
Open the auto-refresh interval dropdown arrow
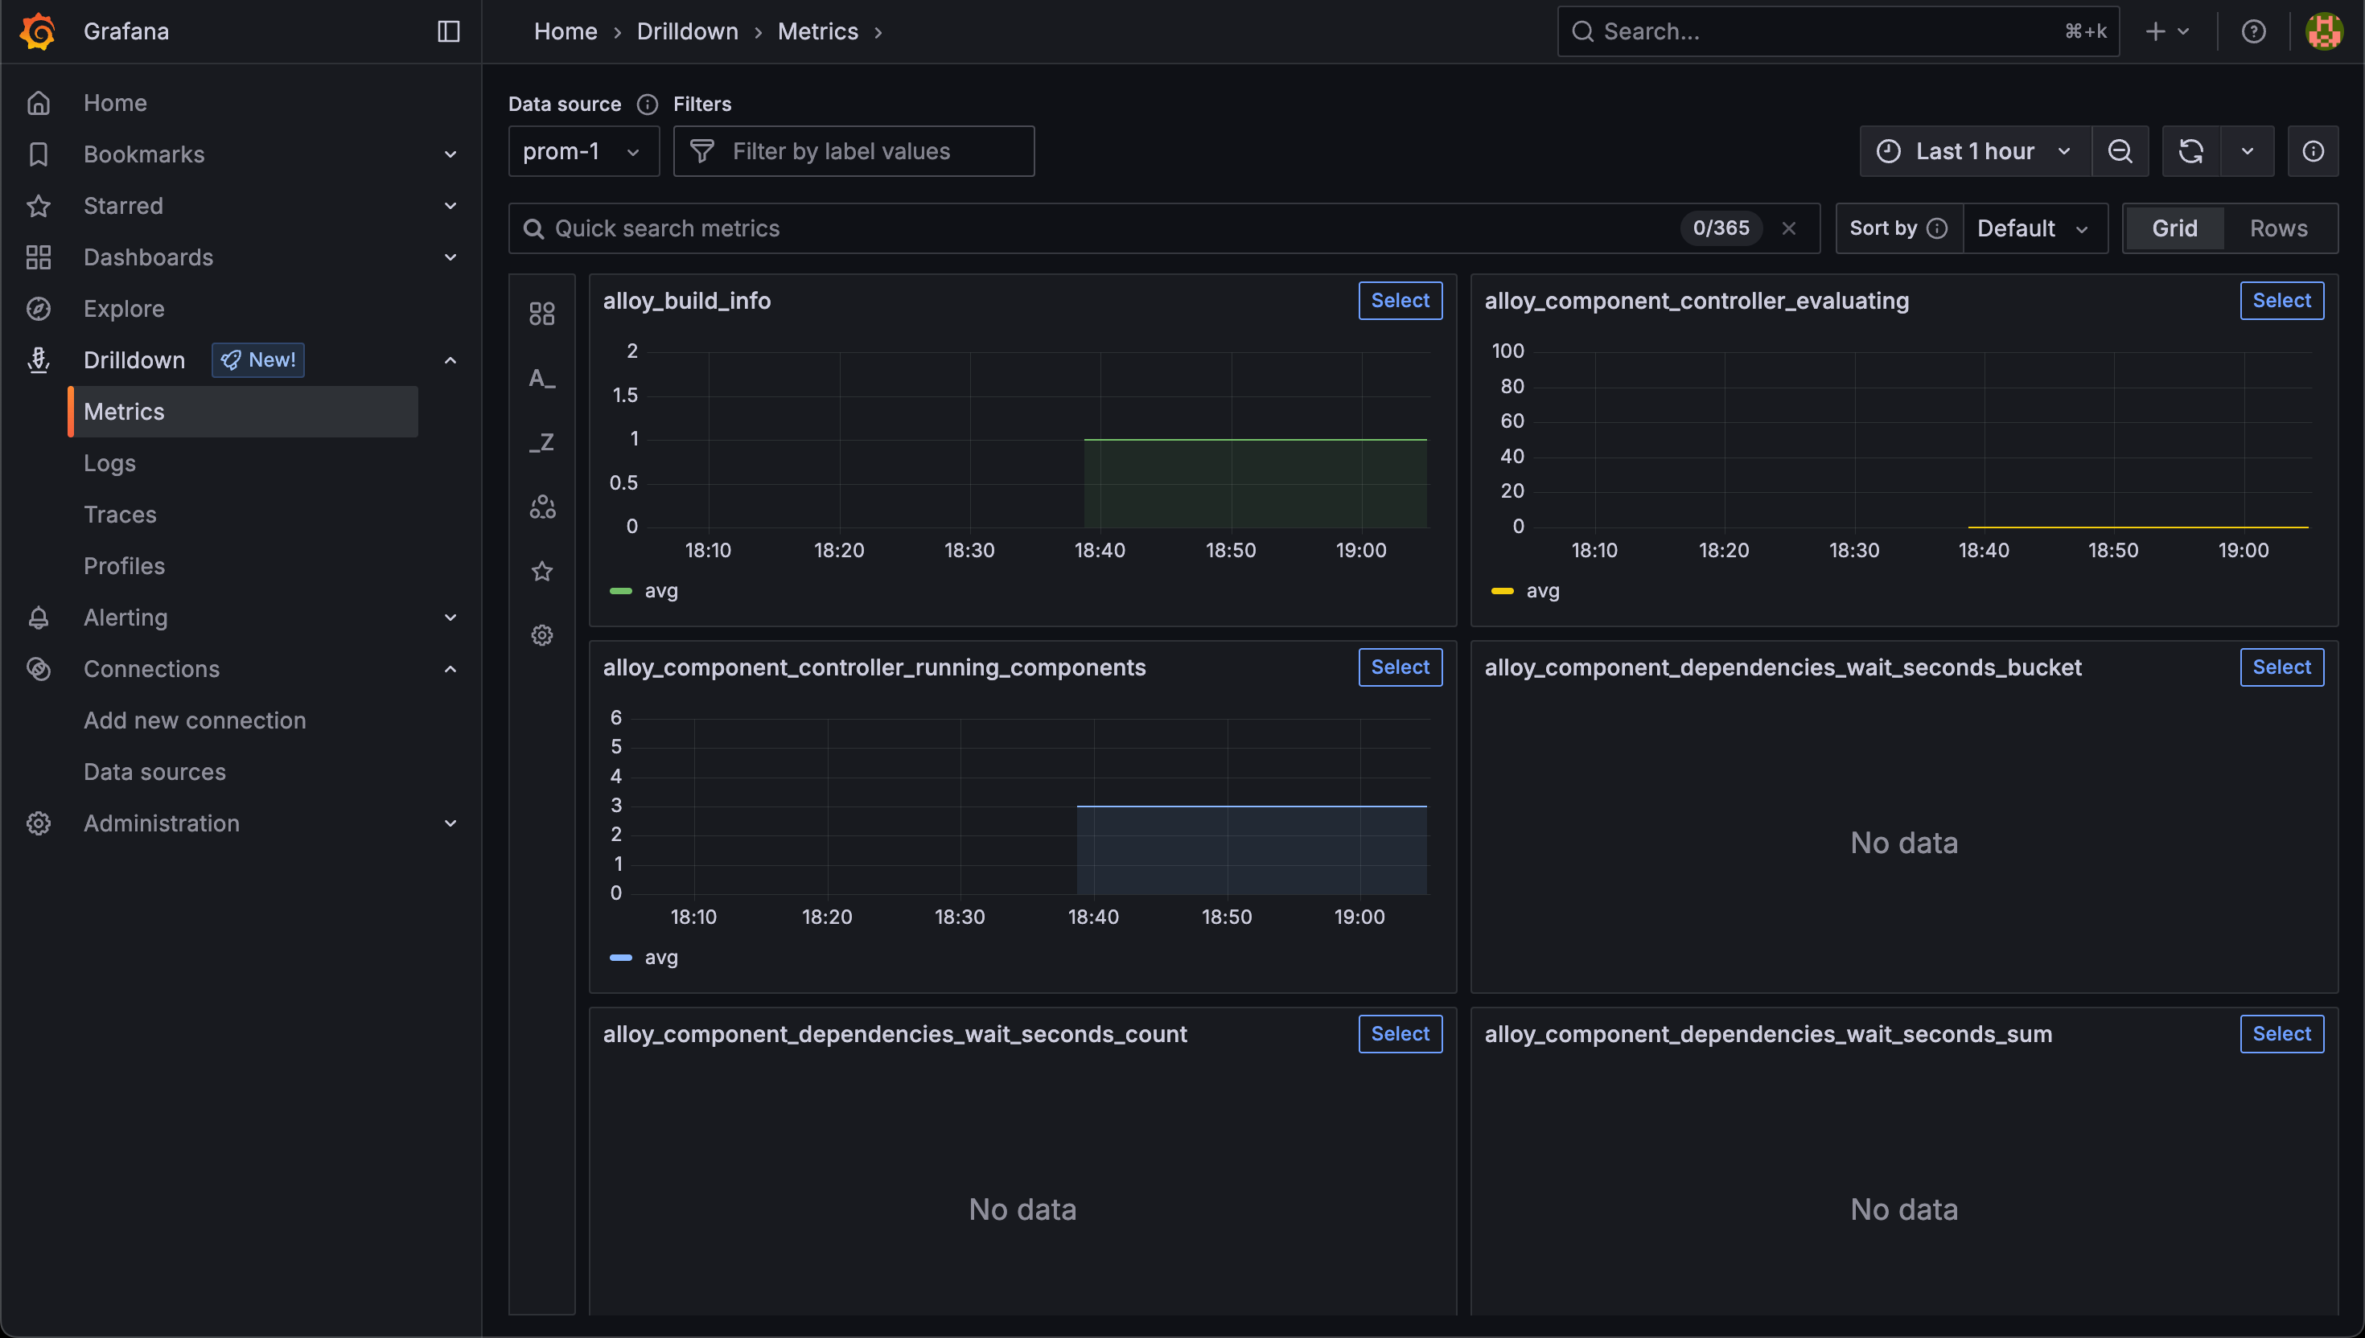tap(2248, 150)
